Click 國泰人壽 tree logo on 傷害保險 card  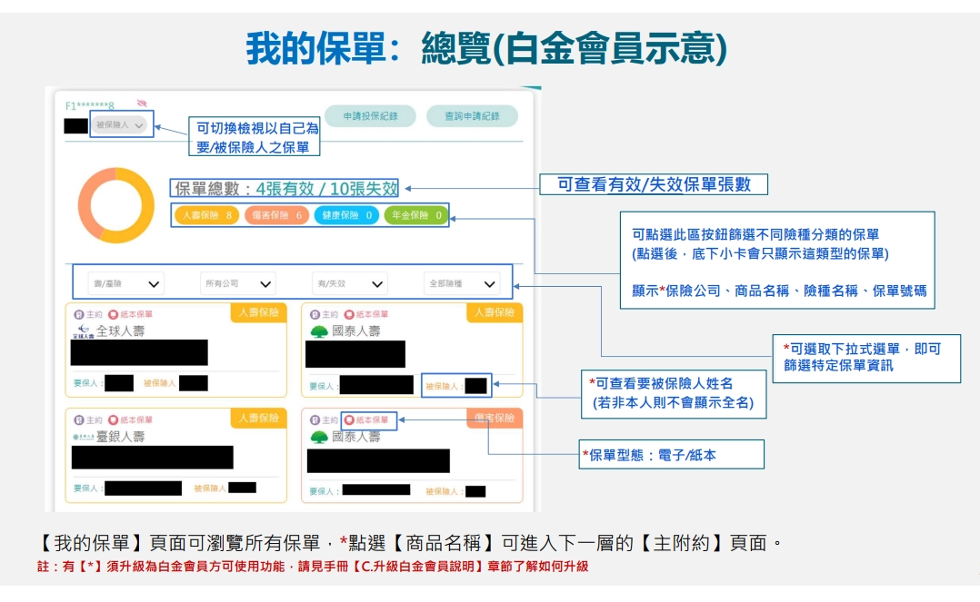[x=319, y=437]
